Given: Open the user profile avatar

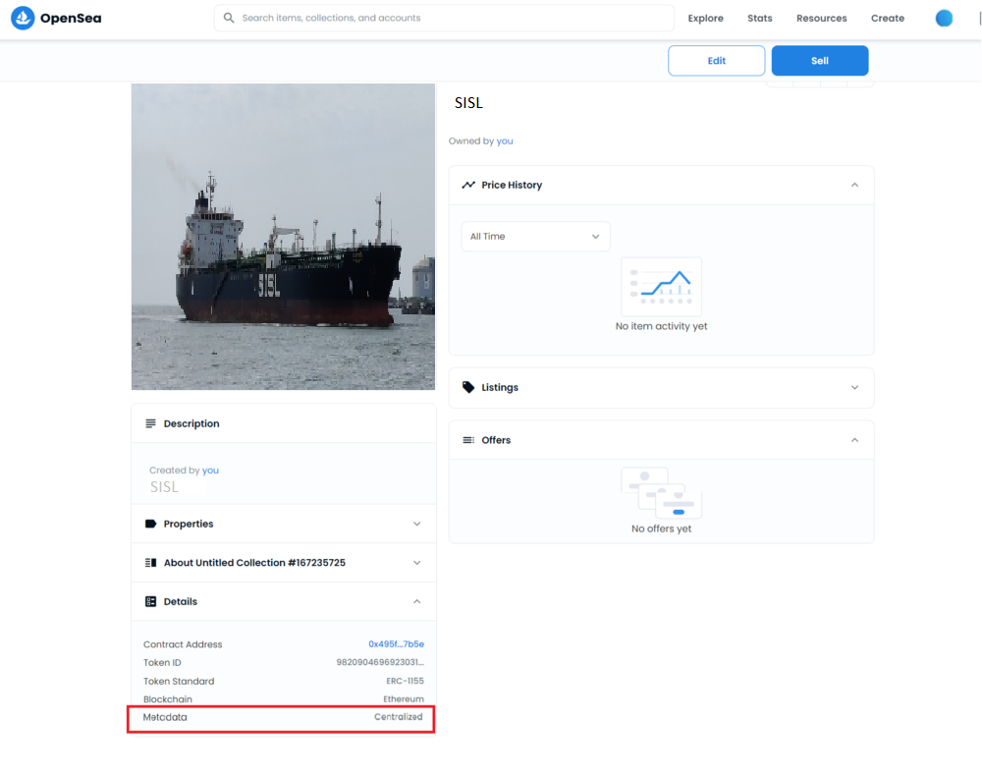Looking at the screenshot, I should pyautogui.click(x=944, y=19).
